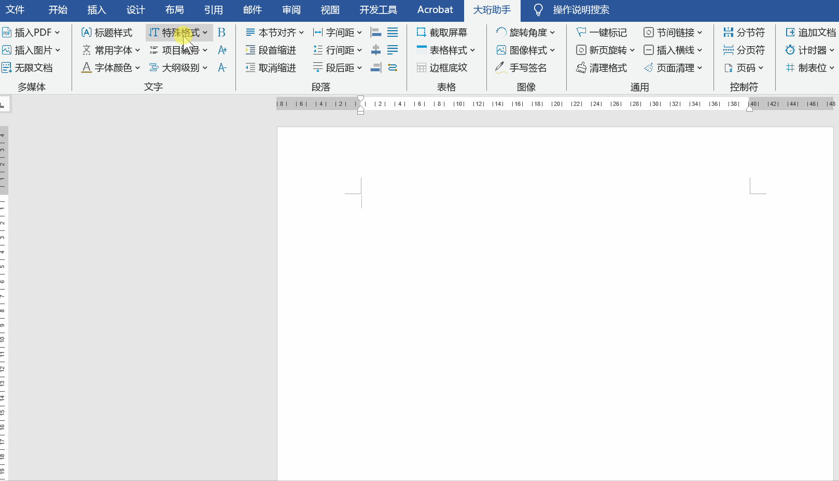
Task: Click 一键标记 one-click mark
Action: pyautogui.click(x=602, y=33)
